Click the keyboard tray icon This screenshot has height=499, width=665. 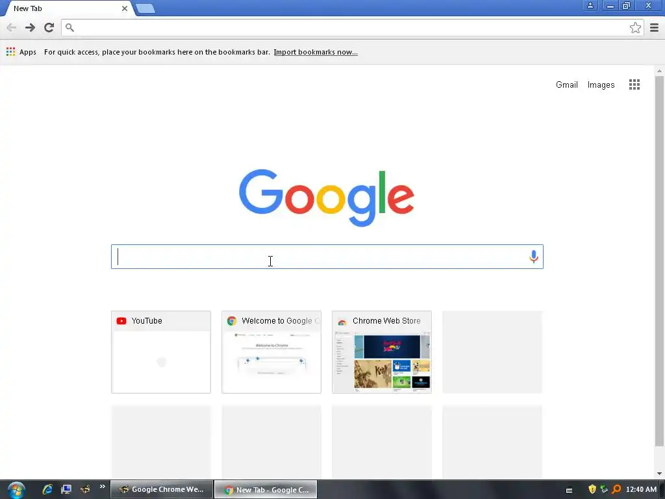pyautogui.click(x=569, y=490)
